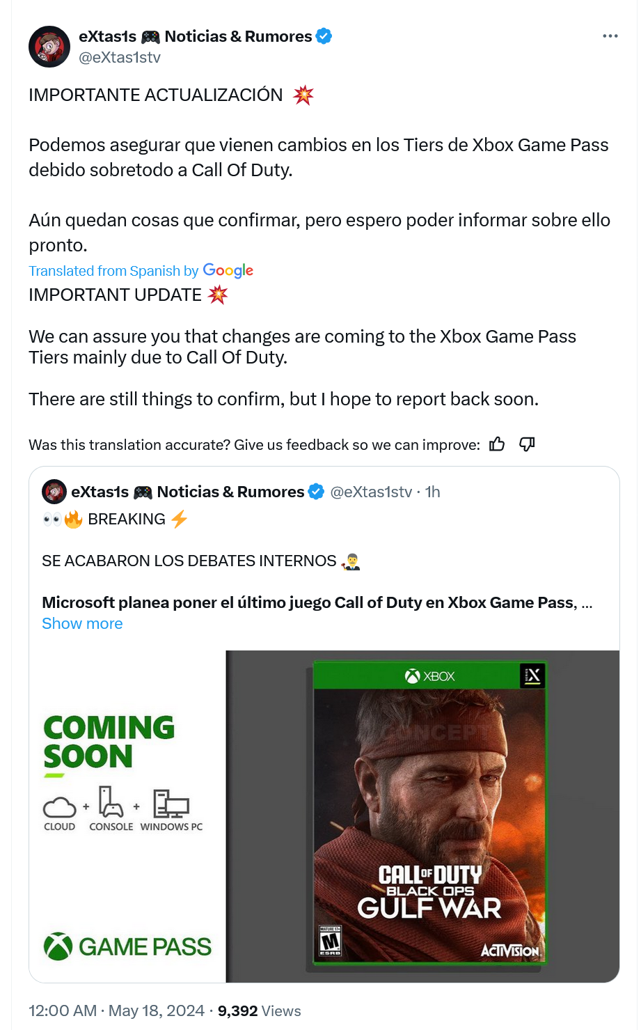Open the 12:00 AM · May 18, 2024 timestamp
This screenshot has height=1030, width=641.
pyautogui.click(x=116, y=1011)
